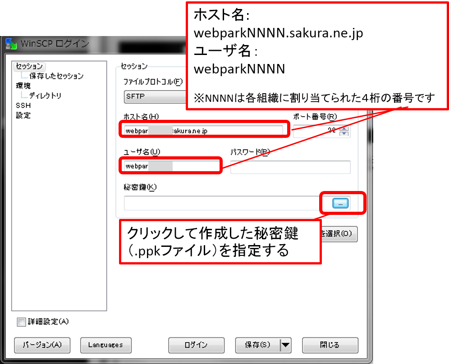Viewport: 449px width, 364px height.
Task: Select セッション in the left tree
Action: (29, 66)
